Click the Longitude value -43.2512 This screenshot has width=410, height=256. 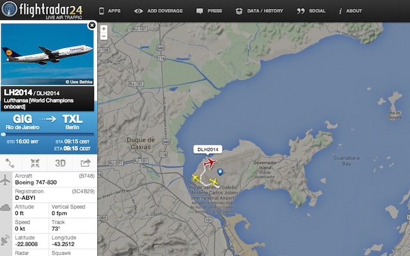[x=63, y=244]
